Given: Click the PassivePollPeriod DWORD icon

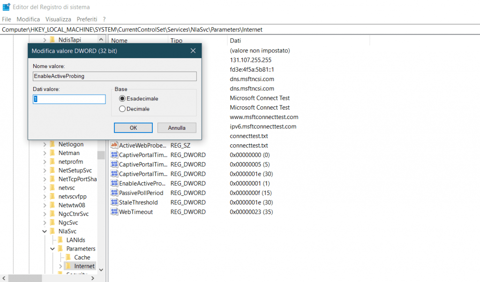Looking at the screenshot, I should point(114,193).
